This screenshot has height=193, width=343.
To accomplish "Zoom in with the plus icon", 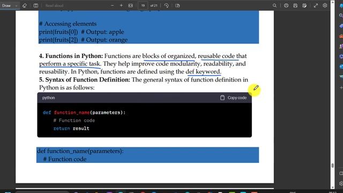I will point(122,6).
